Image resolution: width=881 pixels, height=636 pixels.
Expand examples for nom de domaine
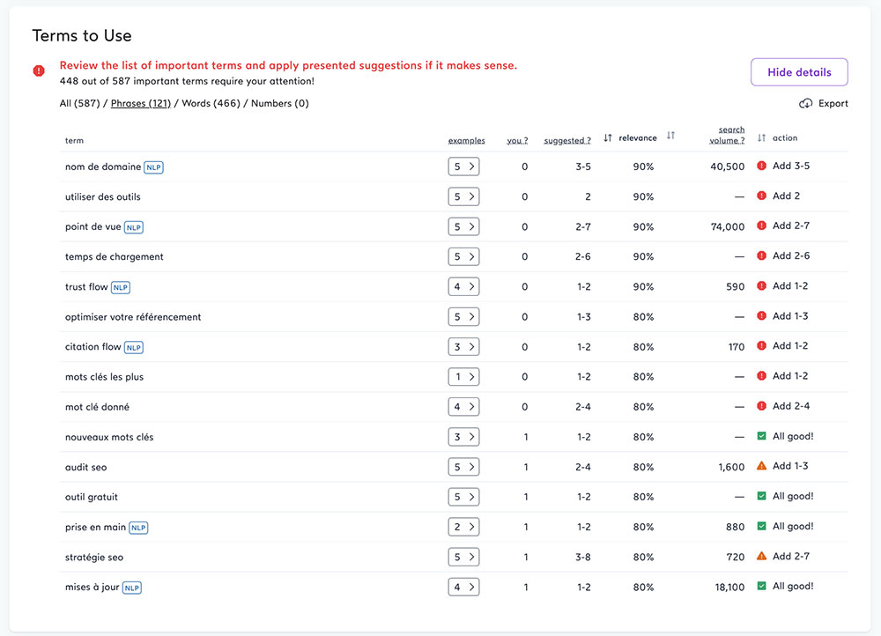[x=463, y=166]
